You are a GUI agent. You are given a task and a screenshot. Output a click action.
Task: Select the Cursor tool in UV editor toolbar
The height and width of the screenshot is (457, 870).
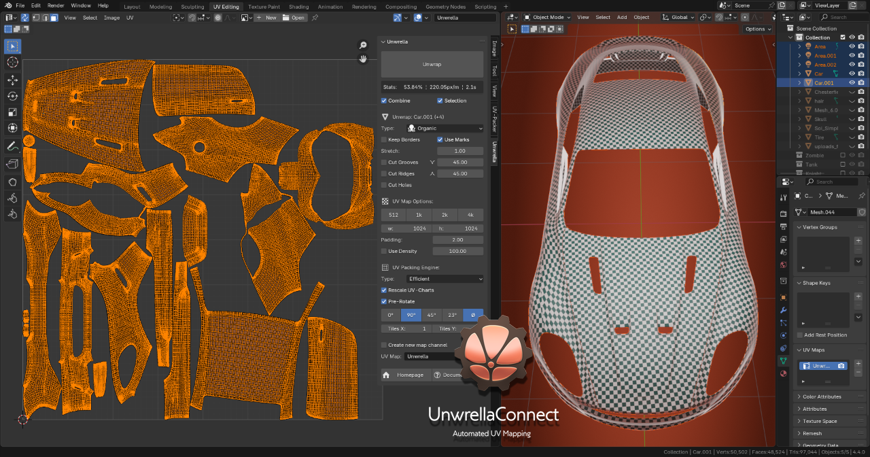coord(12,62)
